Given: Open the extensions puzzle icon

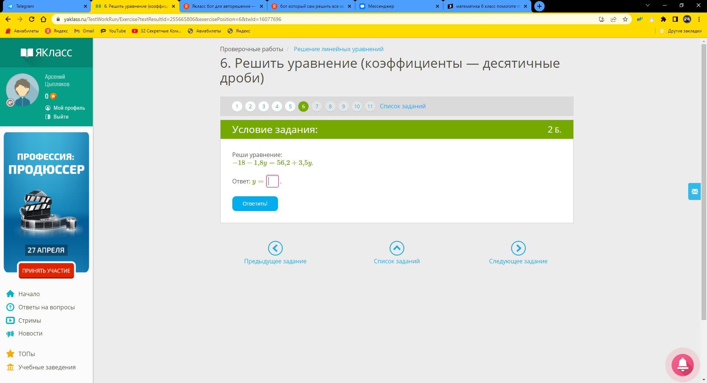Looking at the screenshot, I should pyautogui.click(x=664, y=19).
